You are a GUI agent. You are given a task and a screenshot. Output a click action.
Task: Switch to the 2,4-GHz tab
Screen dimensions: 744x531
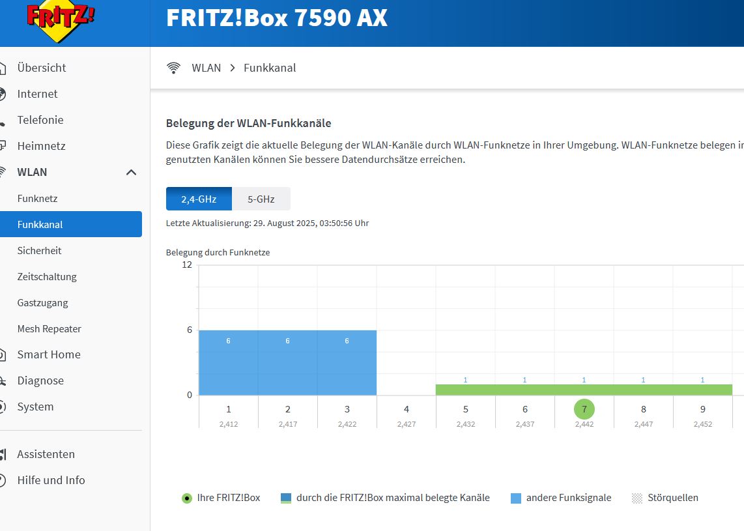pyautogui.click(x=199, y=199)
